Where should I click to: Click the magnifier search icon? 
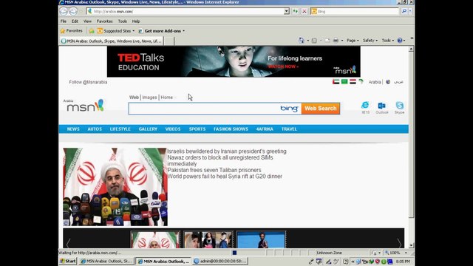click(x=404, y=12)
